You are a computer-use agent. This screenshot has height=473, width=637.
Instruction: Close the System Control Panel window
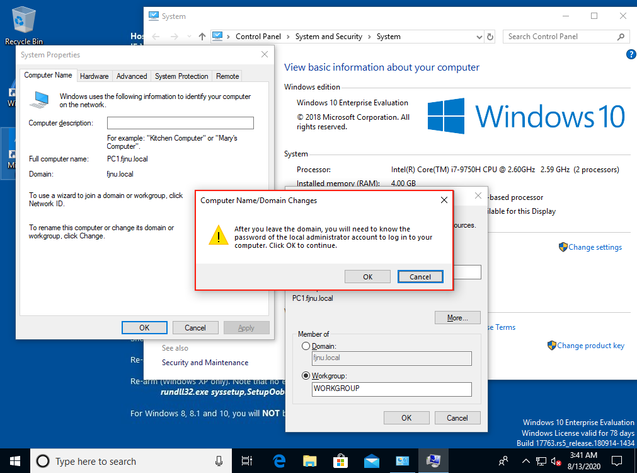tap(623, 16)
